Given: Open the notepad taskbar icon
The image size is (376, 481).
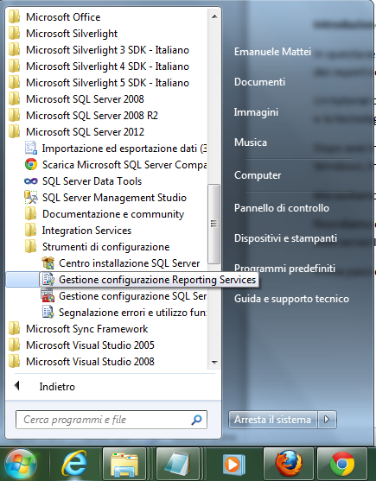Looking at the screenshot, I should [177, 465].
